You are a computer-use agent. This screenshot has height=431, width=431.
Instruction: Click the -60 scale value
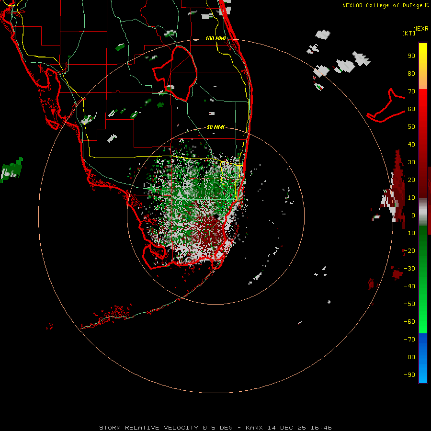[409, 322]
